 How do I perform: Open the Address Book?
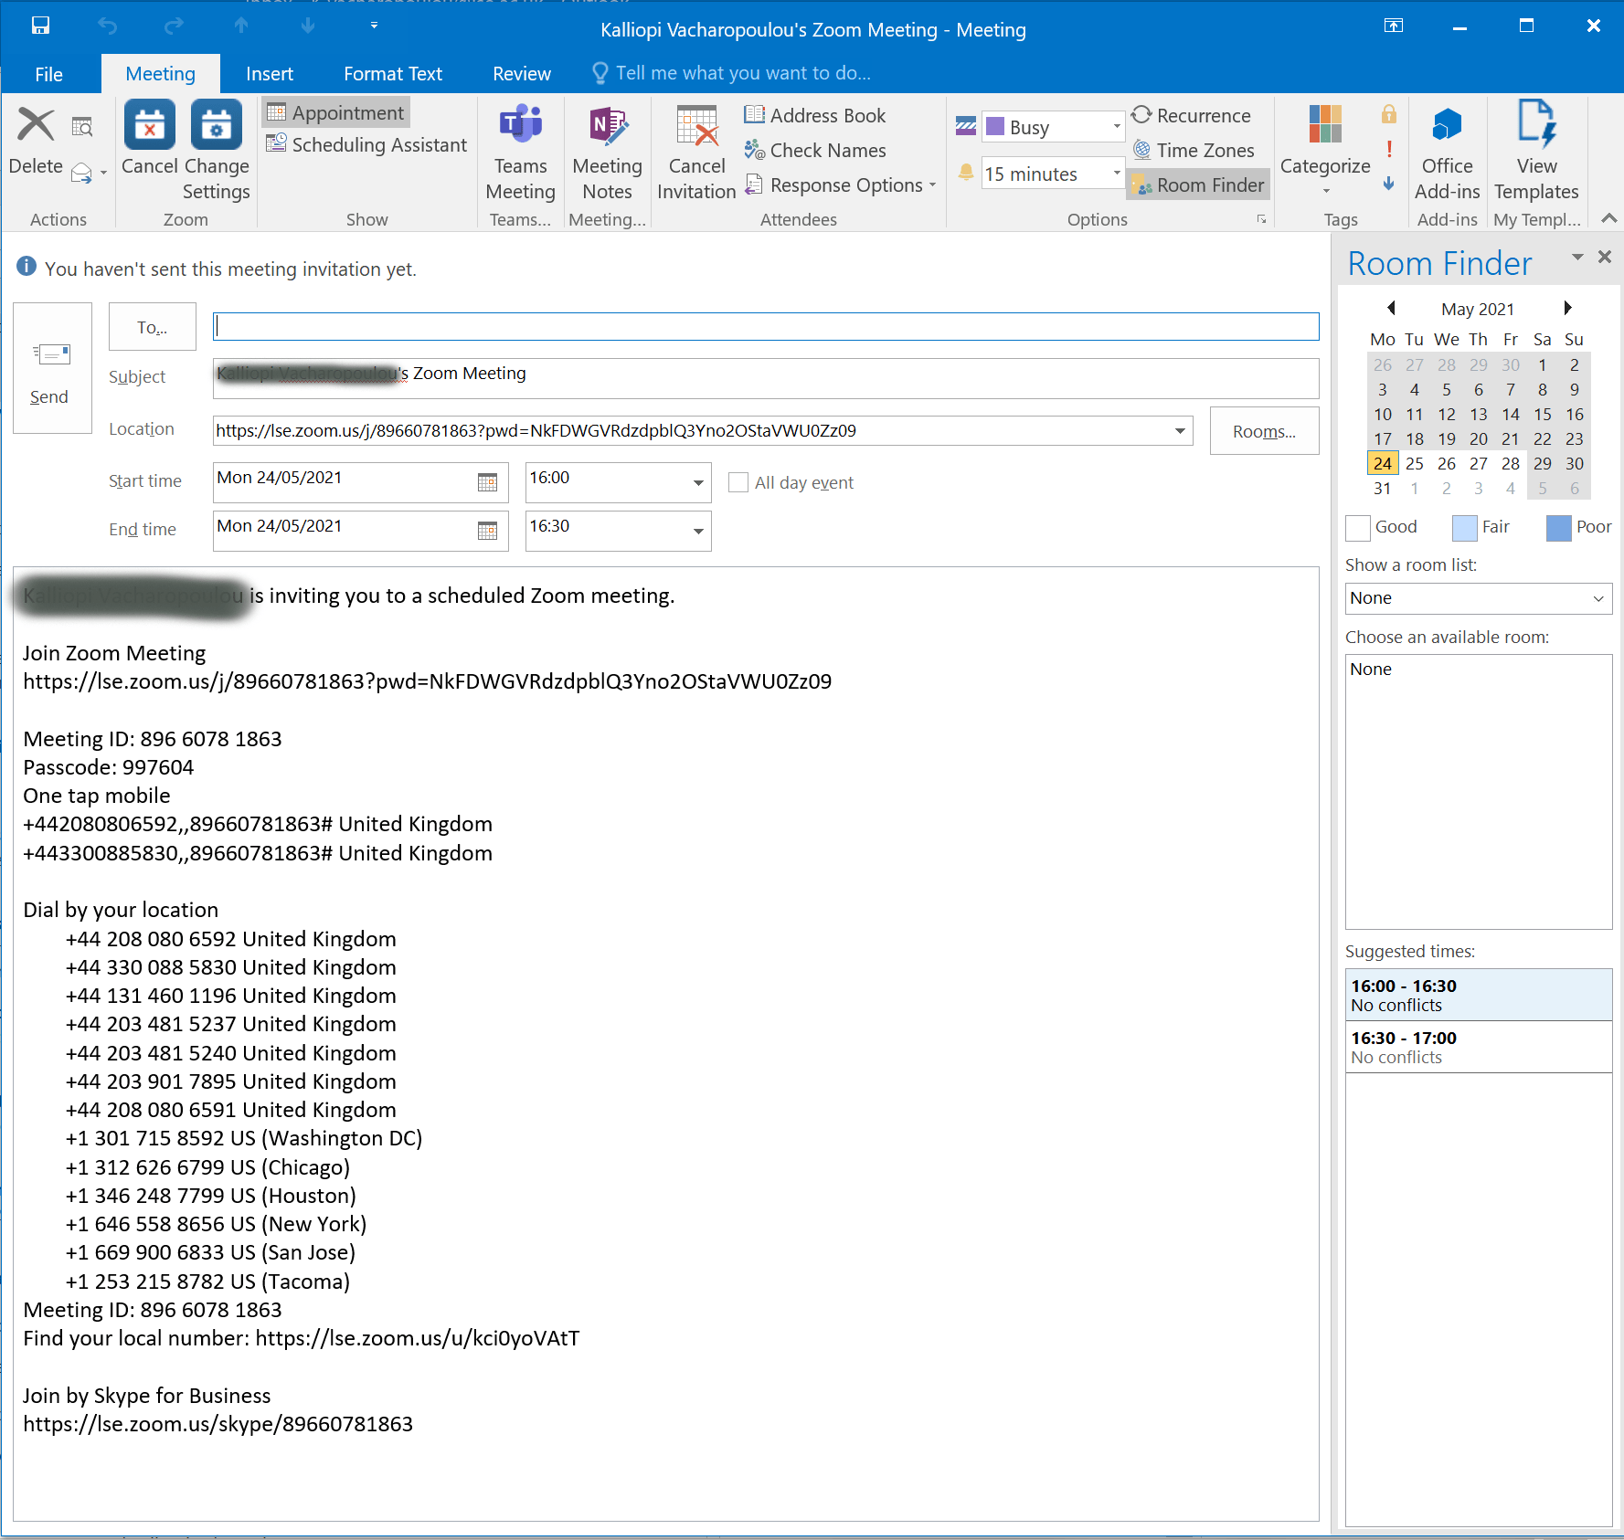coord(814,115)
